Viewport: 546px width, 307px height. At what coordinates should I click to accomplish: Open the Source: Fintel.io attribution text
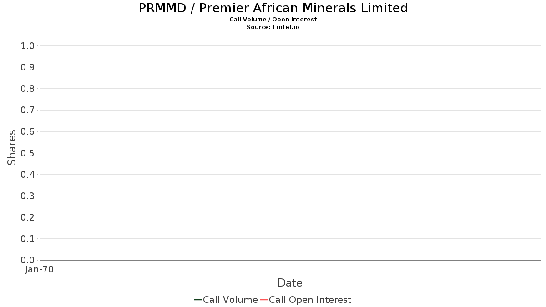click(x=273, y=27)
